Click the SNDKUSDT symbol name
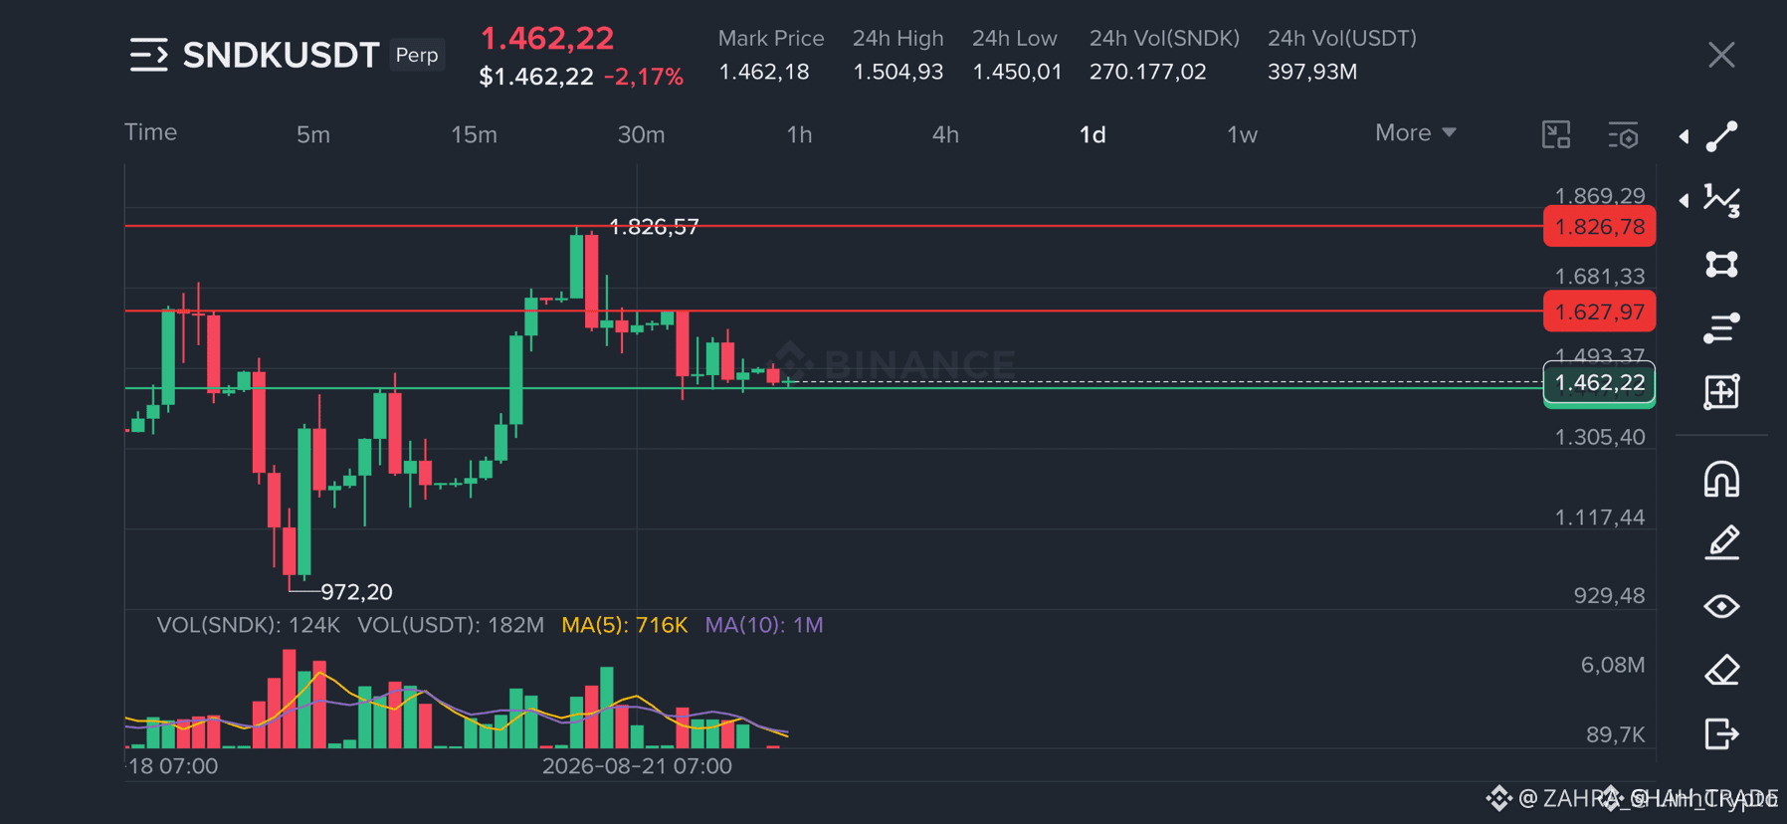The width and height of the screenshot is (1787, 824). coord(281,55)
